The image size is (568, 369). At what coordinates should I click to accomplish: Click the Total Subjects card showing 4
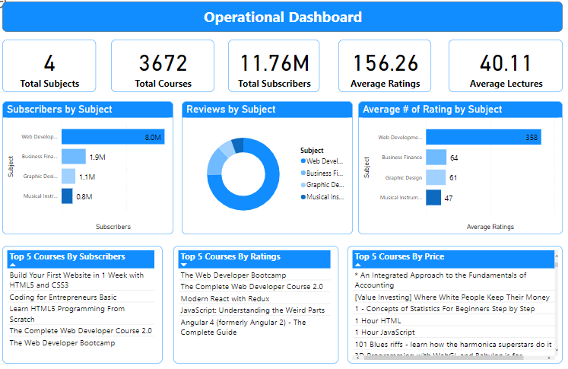click(x=49, y=66)
